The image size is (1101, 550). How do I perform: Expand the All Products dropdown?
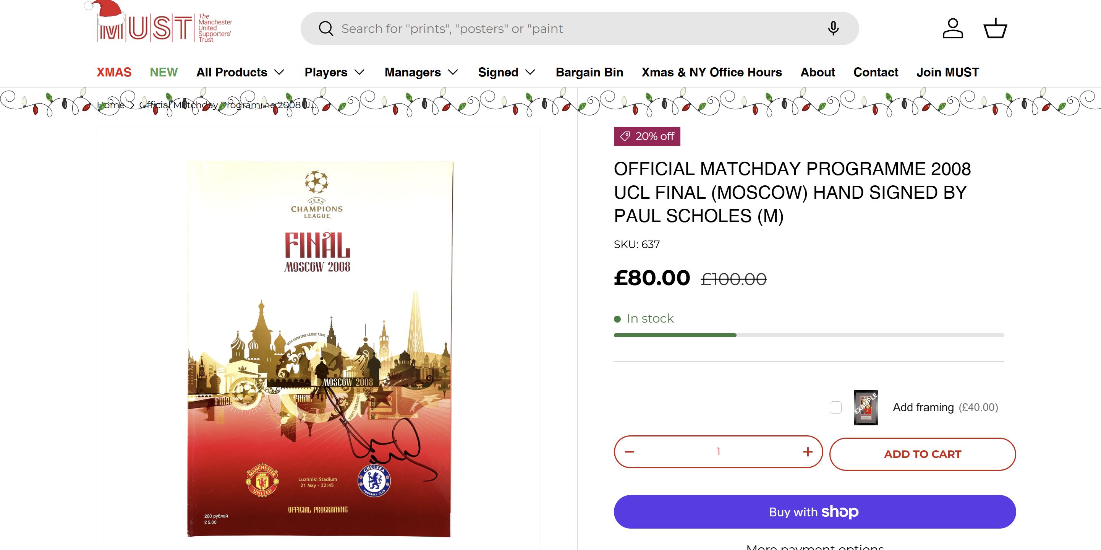coord(240,72)
